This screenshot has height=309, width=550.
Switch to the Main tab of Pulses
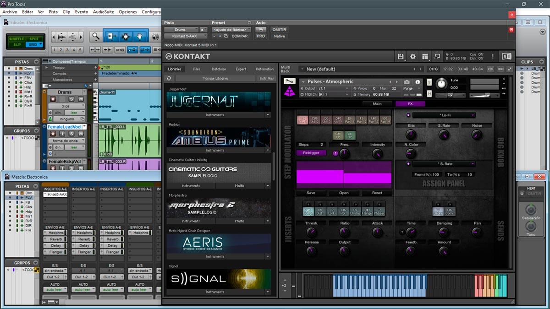377,103
